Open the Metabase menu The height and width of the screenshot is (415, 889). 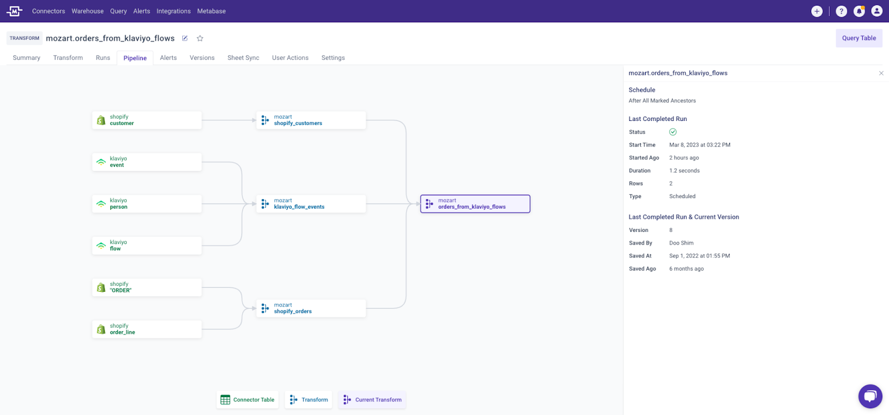pos(211,11)
